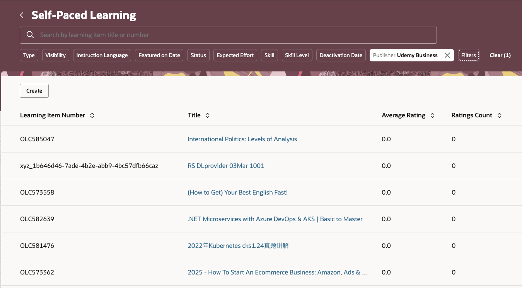Open International Politics: Levels of Analysis
Image resolution: width=522 pixels, height=288 pixels.
click(x=242, y=139)
